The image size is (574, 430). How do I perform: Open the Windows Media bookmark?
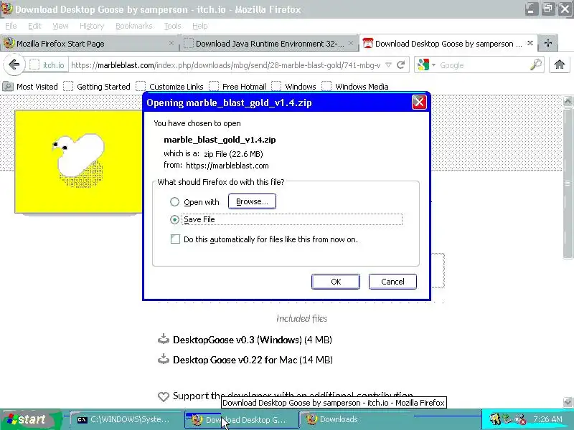pyautogui.click(x=355, y=87)
